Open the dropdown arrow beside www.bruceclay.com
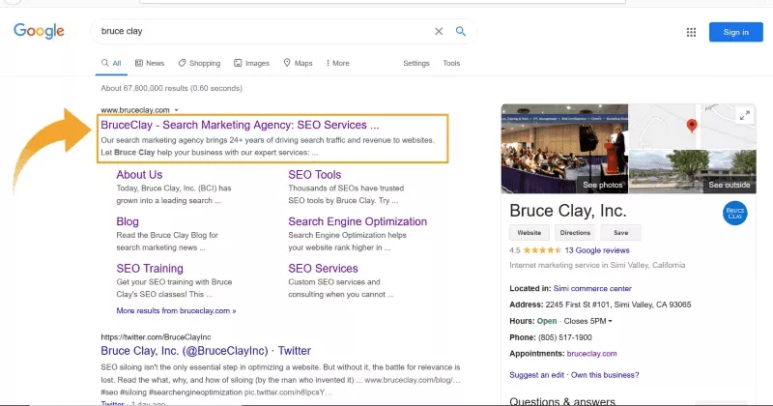 coord(176,110)
